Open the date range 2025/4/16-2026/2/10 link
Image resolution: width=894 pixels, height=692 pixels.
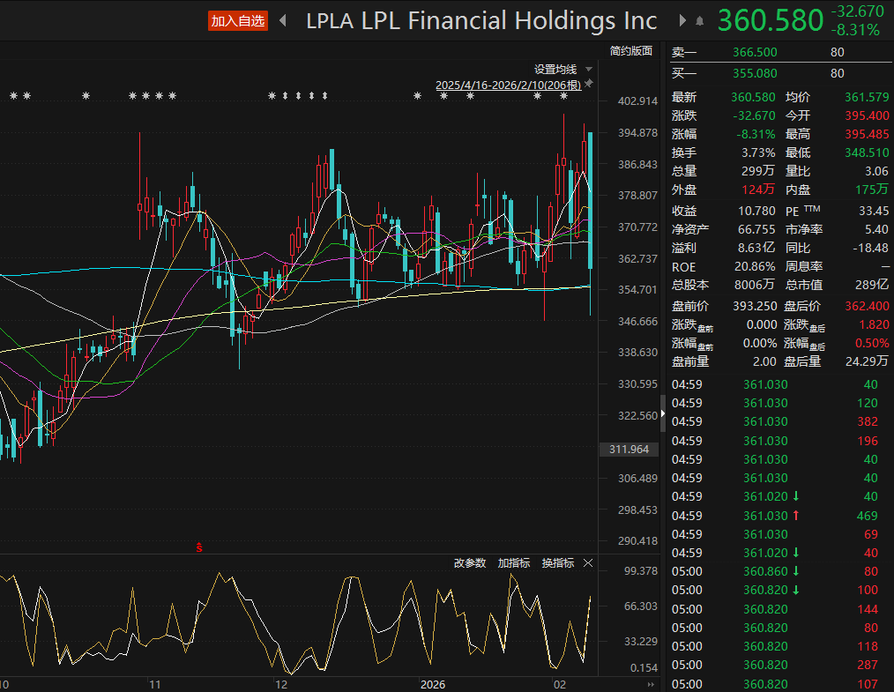coord(508,85)
